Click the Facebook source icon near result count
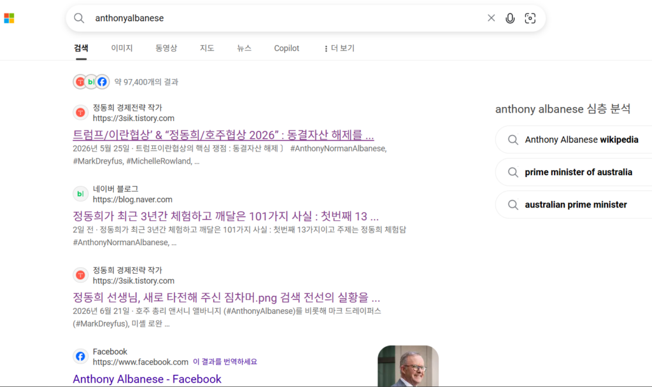 click(x=103, y=82)
